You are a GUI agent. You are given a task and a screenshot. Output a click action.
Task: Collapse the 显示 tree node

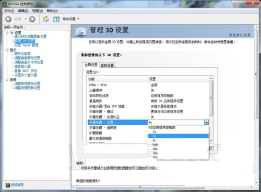pos(7,50)
